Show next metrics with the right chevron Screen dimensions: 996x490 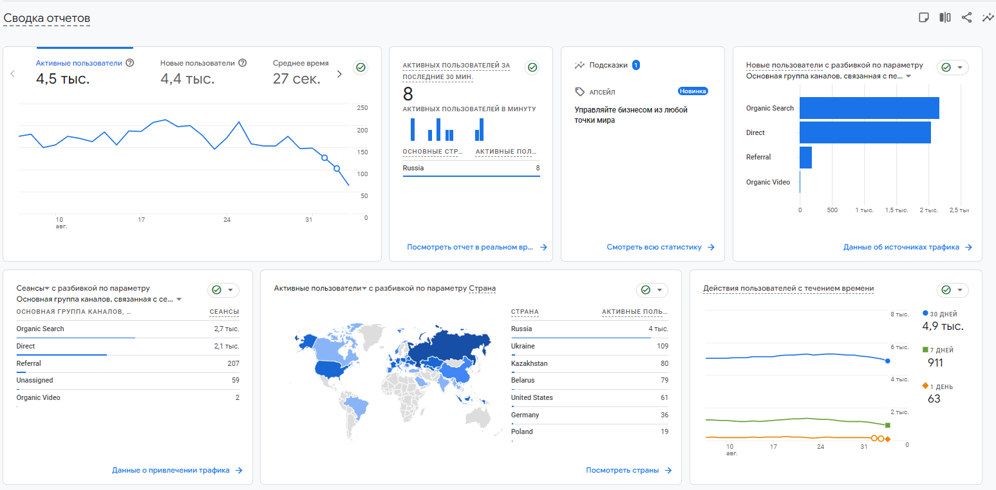click(340, 74)
